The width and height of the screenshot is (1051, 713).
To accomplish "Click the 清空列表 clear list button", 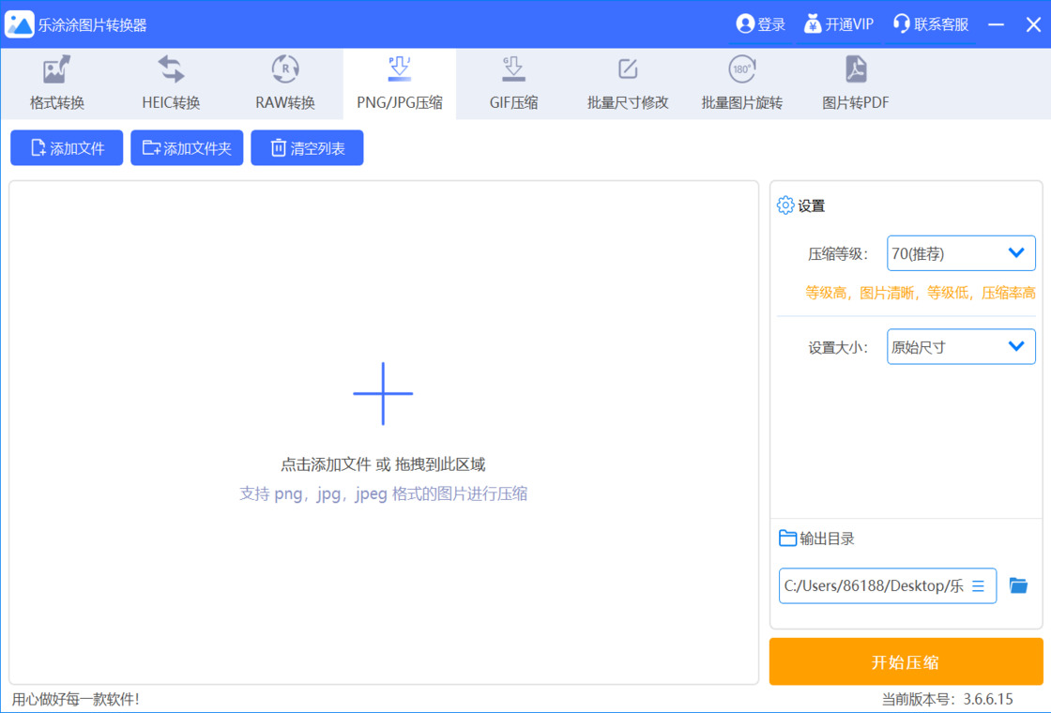I will (307, 147).
